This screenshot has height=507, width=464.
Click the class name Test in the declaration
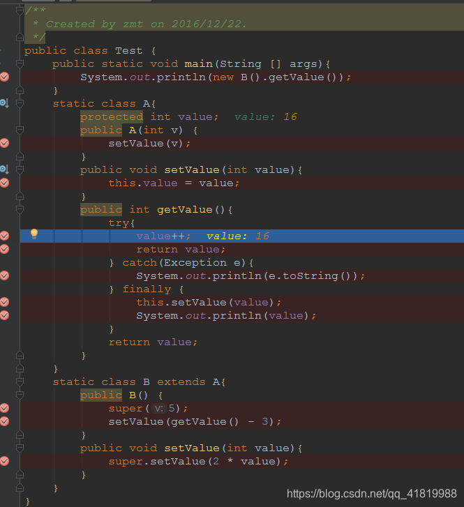point(129,51)
